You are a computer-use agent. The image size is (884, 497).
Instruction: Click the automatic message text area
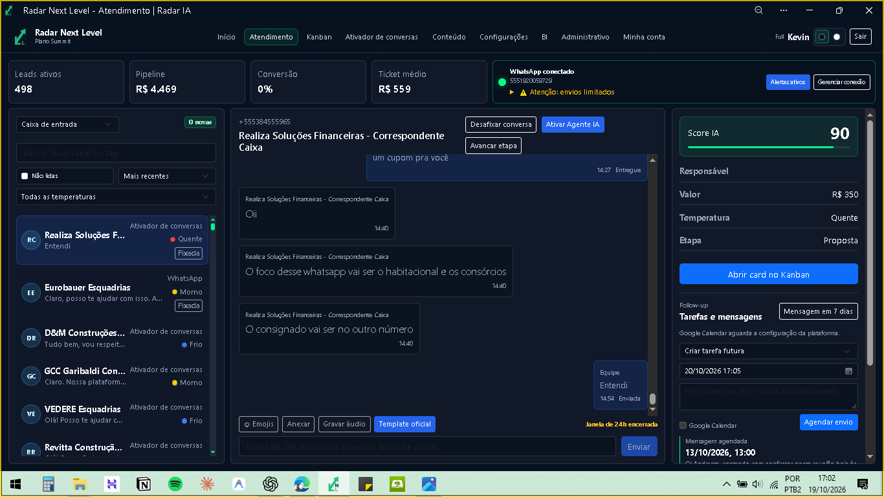[x=768, y=396]
